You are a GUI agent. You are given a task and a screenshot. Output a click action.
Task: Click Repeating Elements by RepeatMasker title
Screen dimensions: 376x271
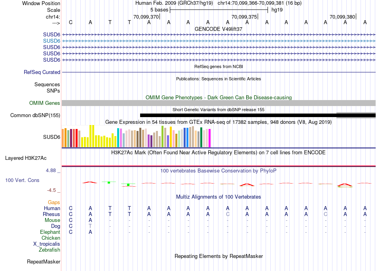[x=218, y=256]
